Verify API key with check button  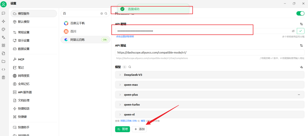click(x=301, y=31)
